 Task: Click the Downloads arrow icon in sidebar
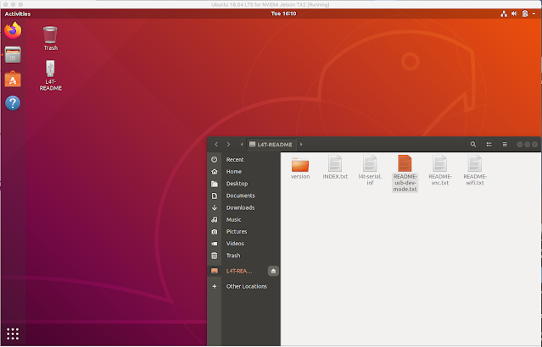(215, 207)
